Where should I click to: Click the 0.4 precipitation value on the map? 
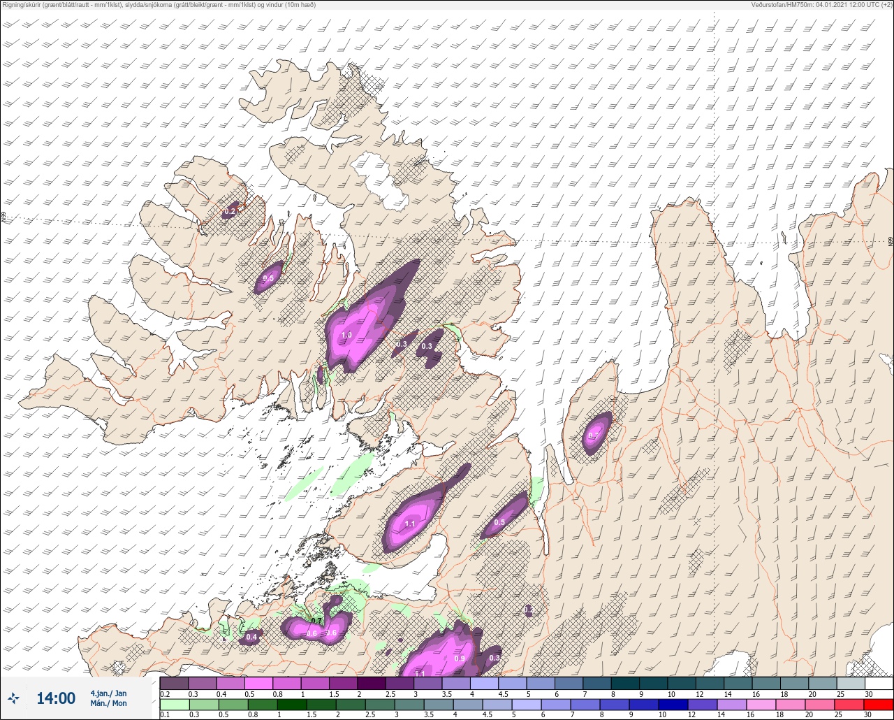pos(251,637)
